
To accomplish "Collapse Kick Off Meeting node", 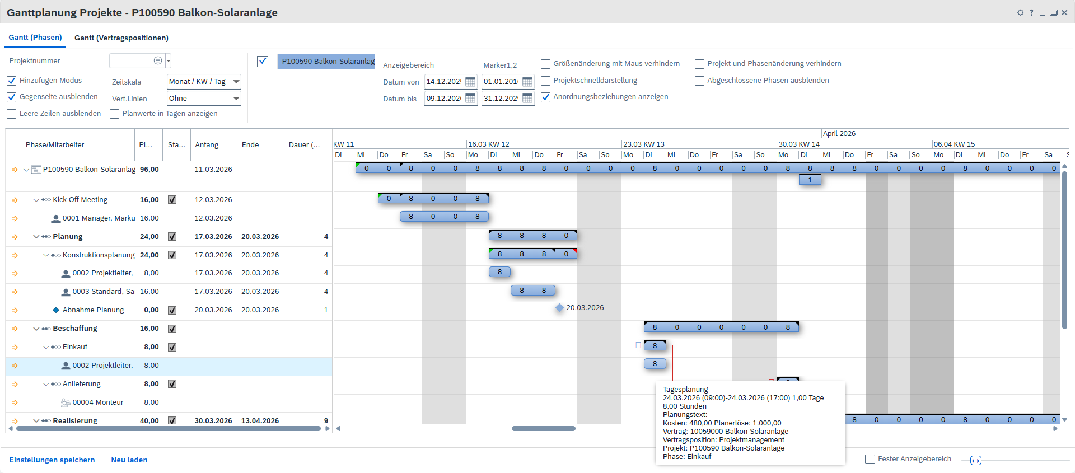I will (36, 200).
